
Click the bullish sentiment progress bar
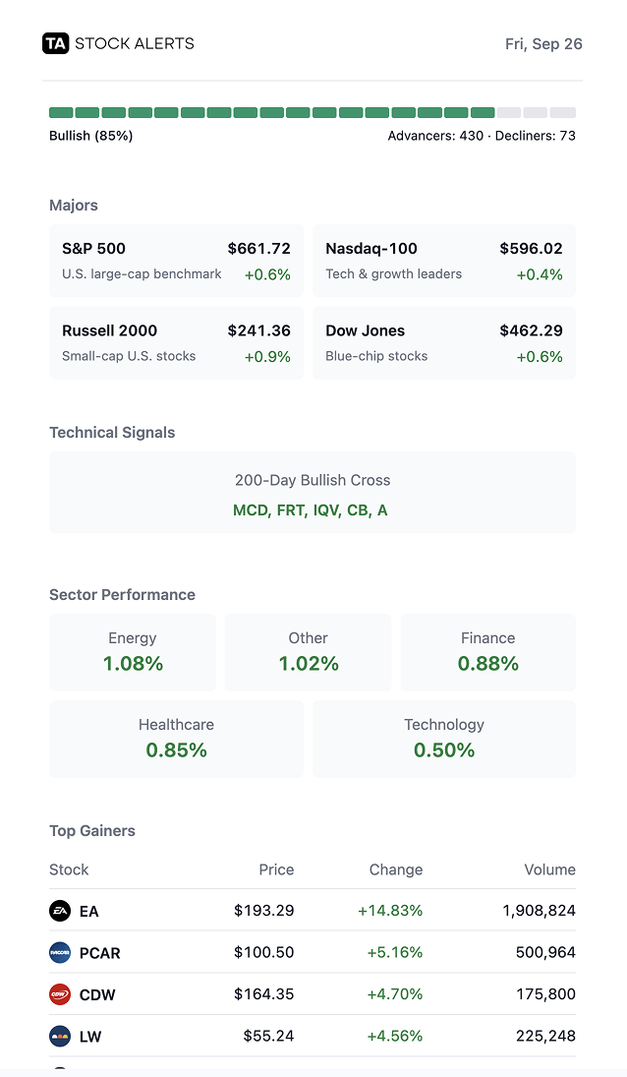313,113
